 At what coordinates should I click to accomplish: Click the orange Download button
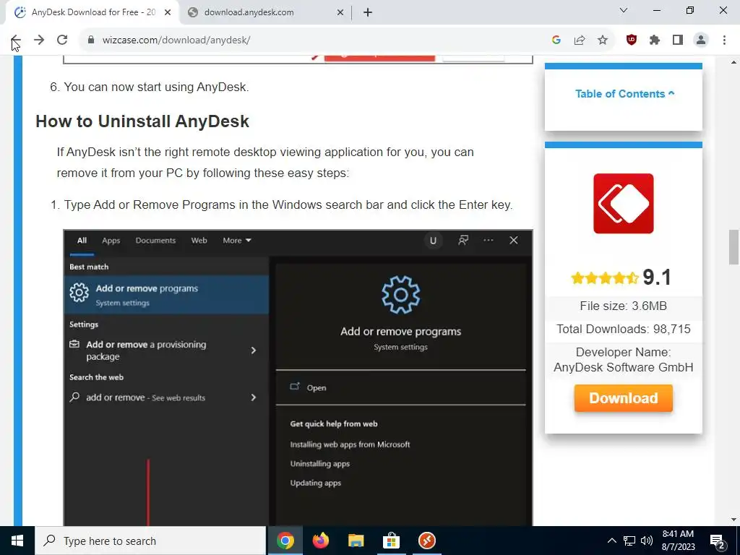click(x=624, y=398)
